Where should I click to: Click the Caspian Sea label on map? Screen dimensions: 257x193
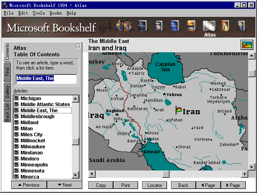click(x=165, y=67)
